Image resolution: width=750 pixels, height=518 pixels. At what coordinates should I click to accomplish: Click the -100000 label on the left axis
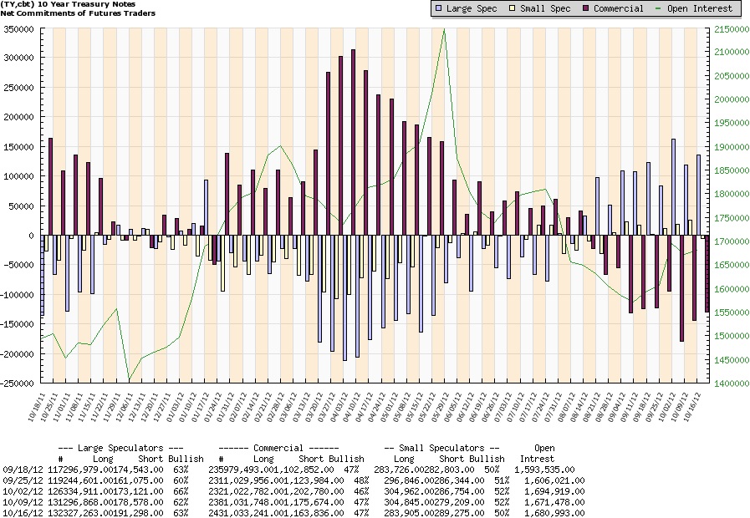(x=18, y=295)
